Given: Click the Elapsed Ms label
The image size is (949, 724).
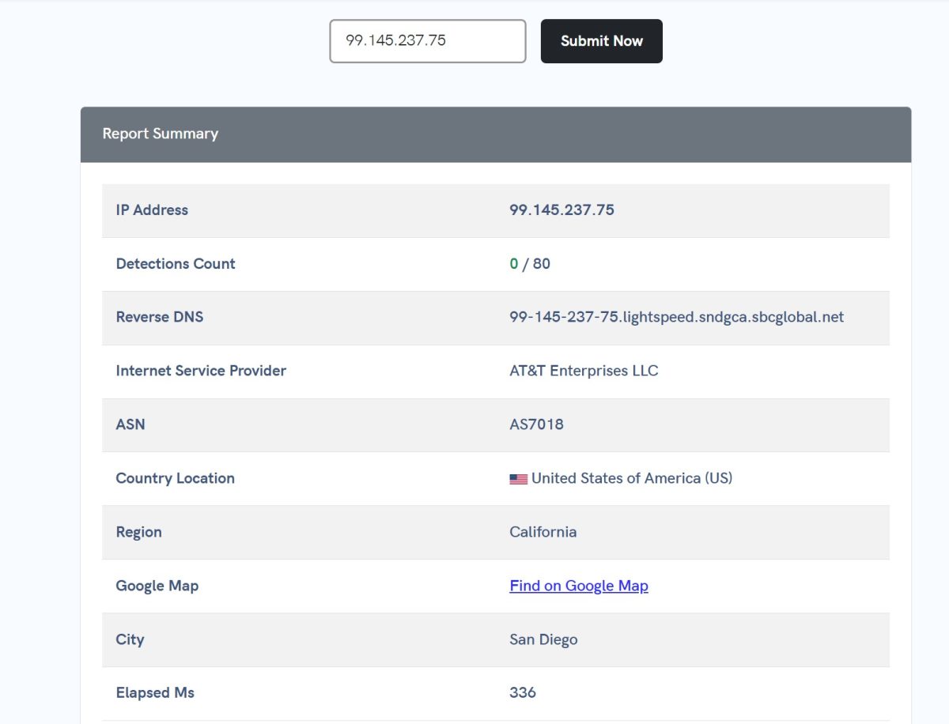Looking at the screenshot, I should (155, 692).
